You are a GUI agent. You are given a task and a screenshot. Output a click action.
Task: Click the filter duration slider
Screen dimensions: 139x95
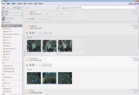coord(74,8)
